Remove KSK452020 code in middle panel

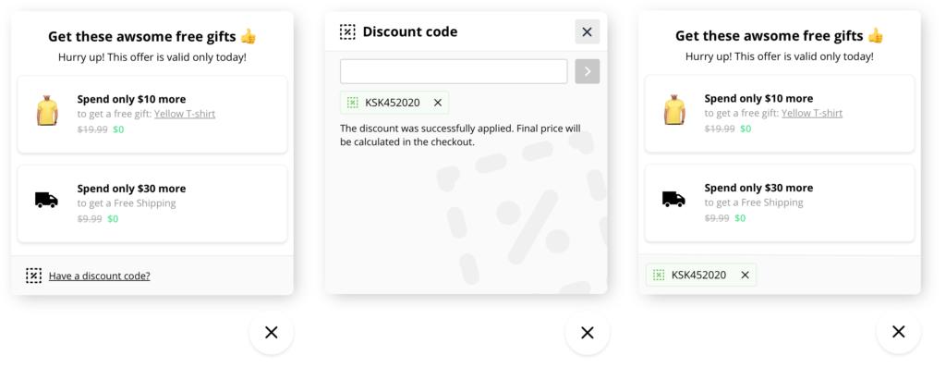[438, 103]
